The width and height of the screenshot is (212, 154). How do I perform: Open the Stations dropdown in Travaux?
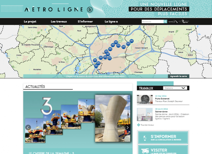coord(175,88)
